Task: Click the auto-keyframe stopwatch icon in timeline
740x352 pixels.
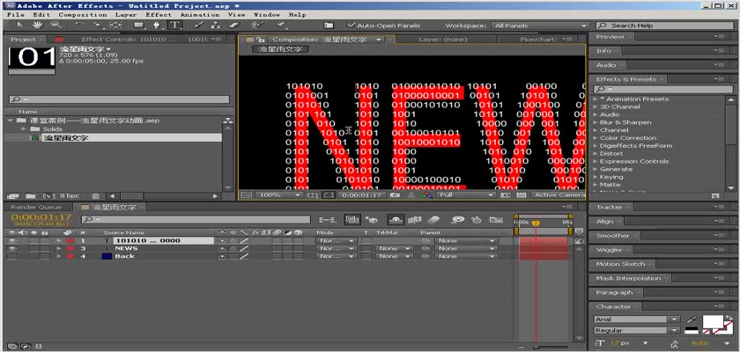Action: (477, 220)
